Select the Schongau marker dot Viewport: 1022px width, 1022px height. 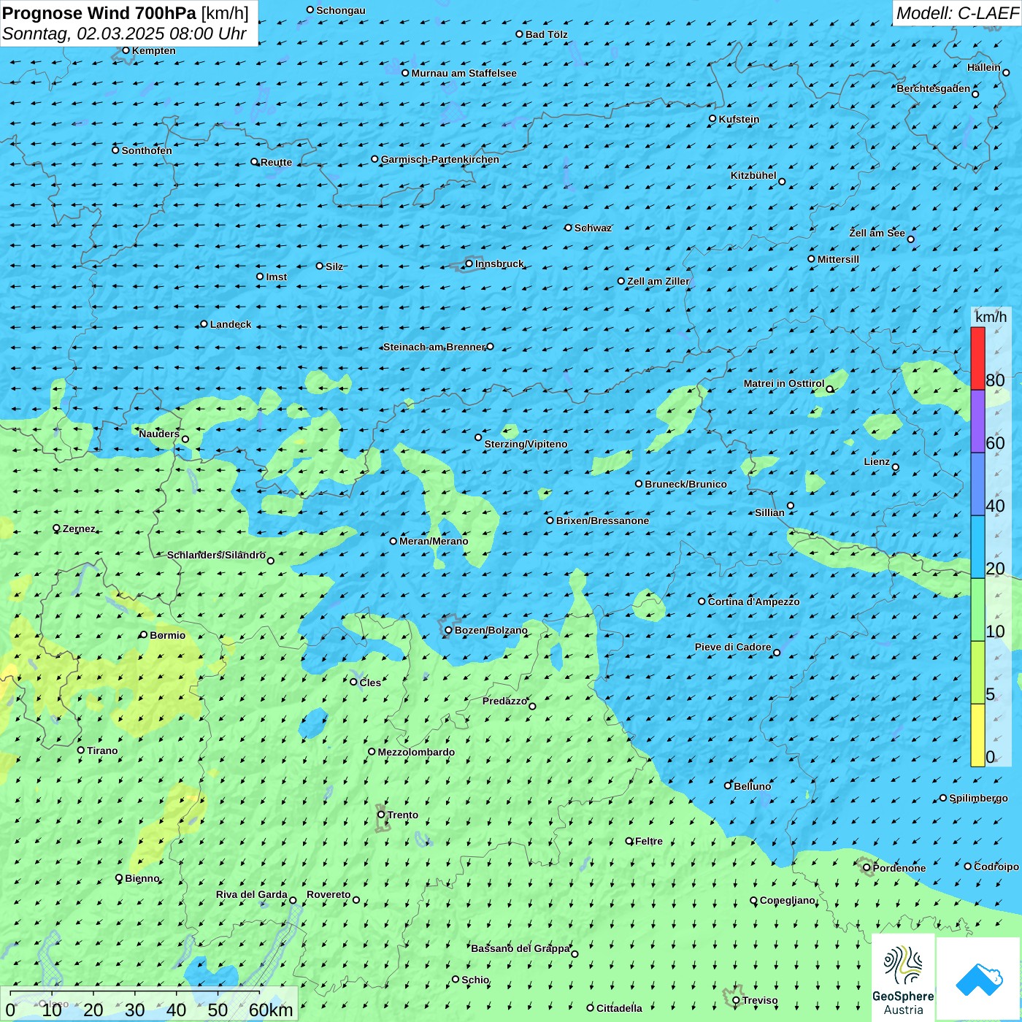[x=310, y=10]
